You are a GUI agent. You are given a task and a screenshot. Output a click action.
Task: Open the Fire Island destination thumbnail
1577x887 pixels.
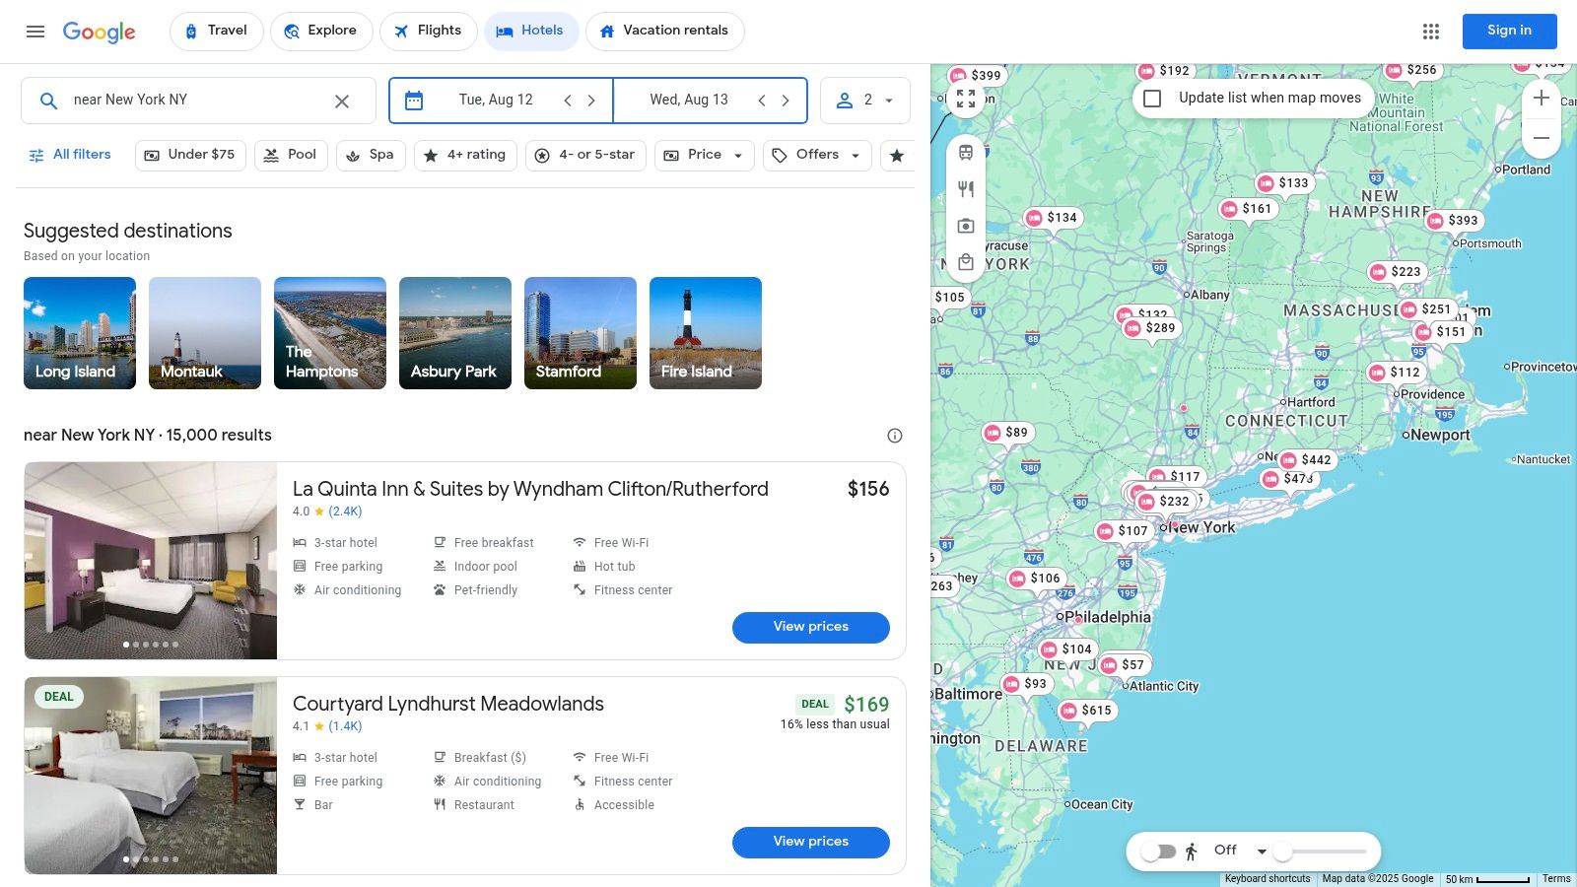point(706,333)
